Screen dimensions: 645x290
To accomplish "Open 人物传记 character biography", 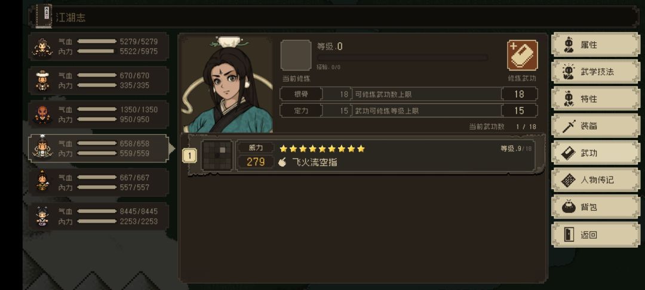I will click(x=595, y=180).
